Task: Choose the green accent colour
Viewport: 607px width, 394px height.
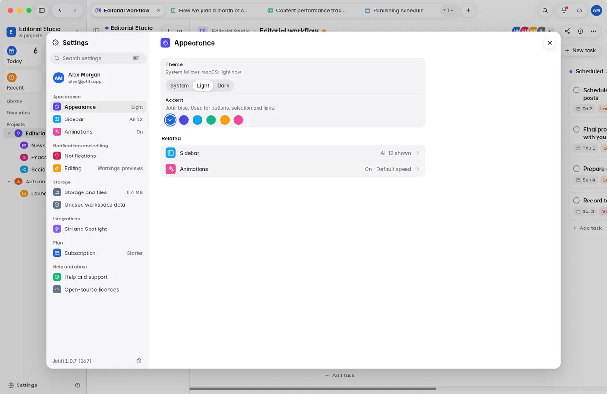Action: 211,120
